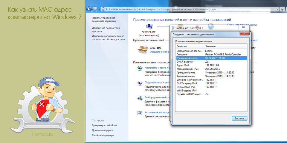Screen dimensions: 287x143
Task: Close Сведения о сетевом подключении dialog with X
Action: [245, 33]
